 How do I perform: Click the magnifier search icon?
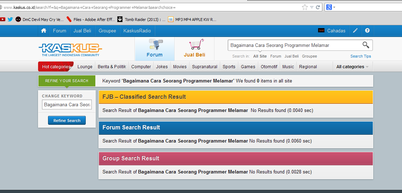tap(366, 45)
